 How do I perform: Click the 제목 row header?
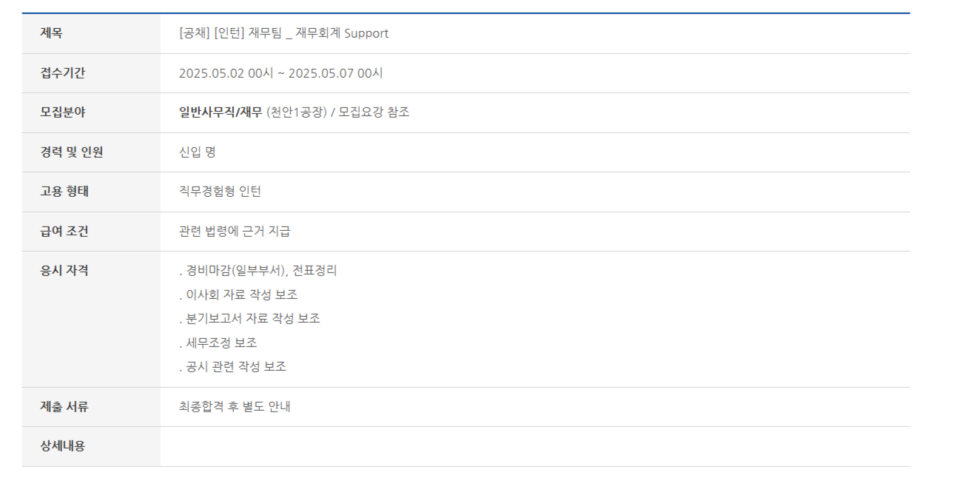click(x=51, y=33)
